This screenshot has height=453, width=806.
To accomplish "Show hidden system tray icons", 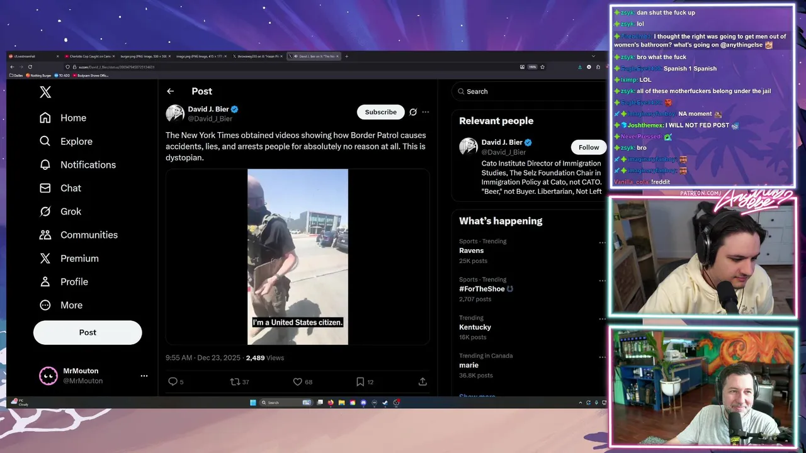I will 580,403.
